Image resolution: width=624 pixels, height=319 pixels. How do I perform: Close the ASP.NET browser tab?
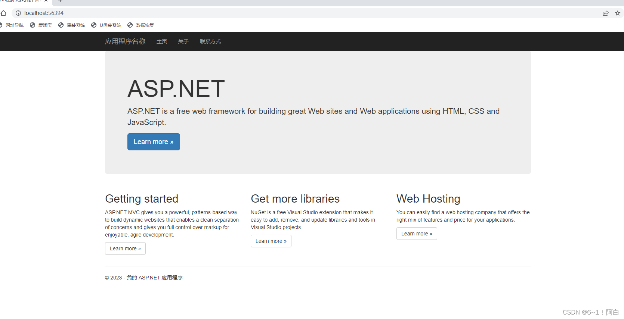point(46,1)
